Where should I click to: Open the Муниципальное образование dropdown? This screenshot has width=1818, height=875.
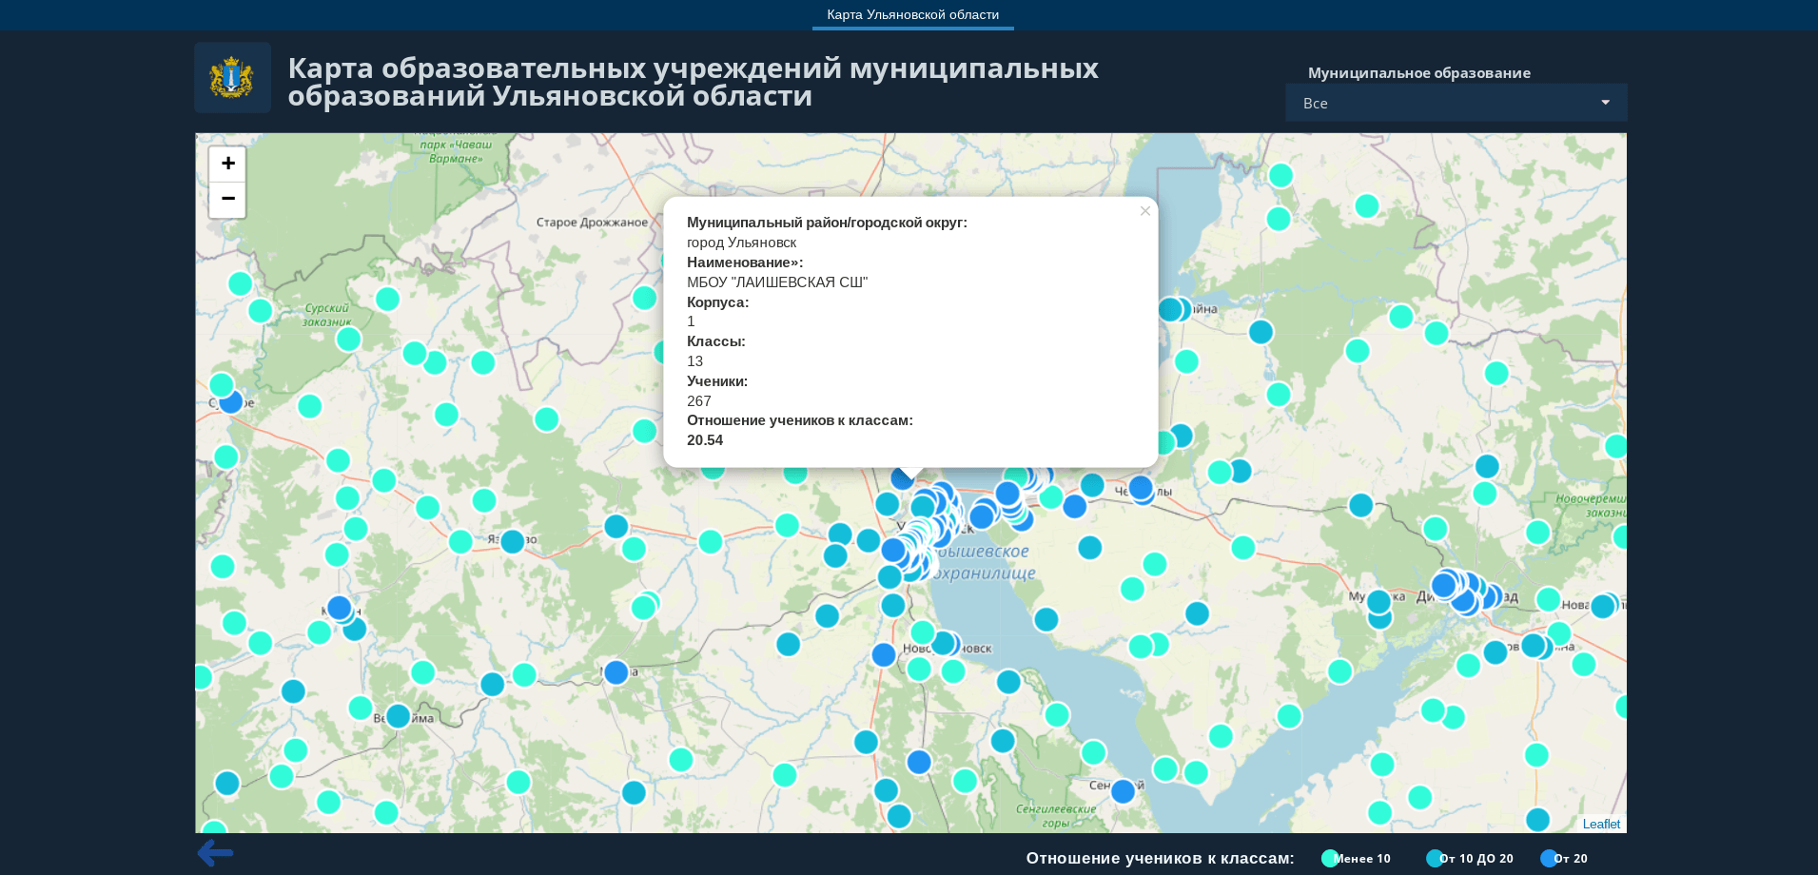[1456, 103]
